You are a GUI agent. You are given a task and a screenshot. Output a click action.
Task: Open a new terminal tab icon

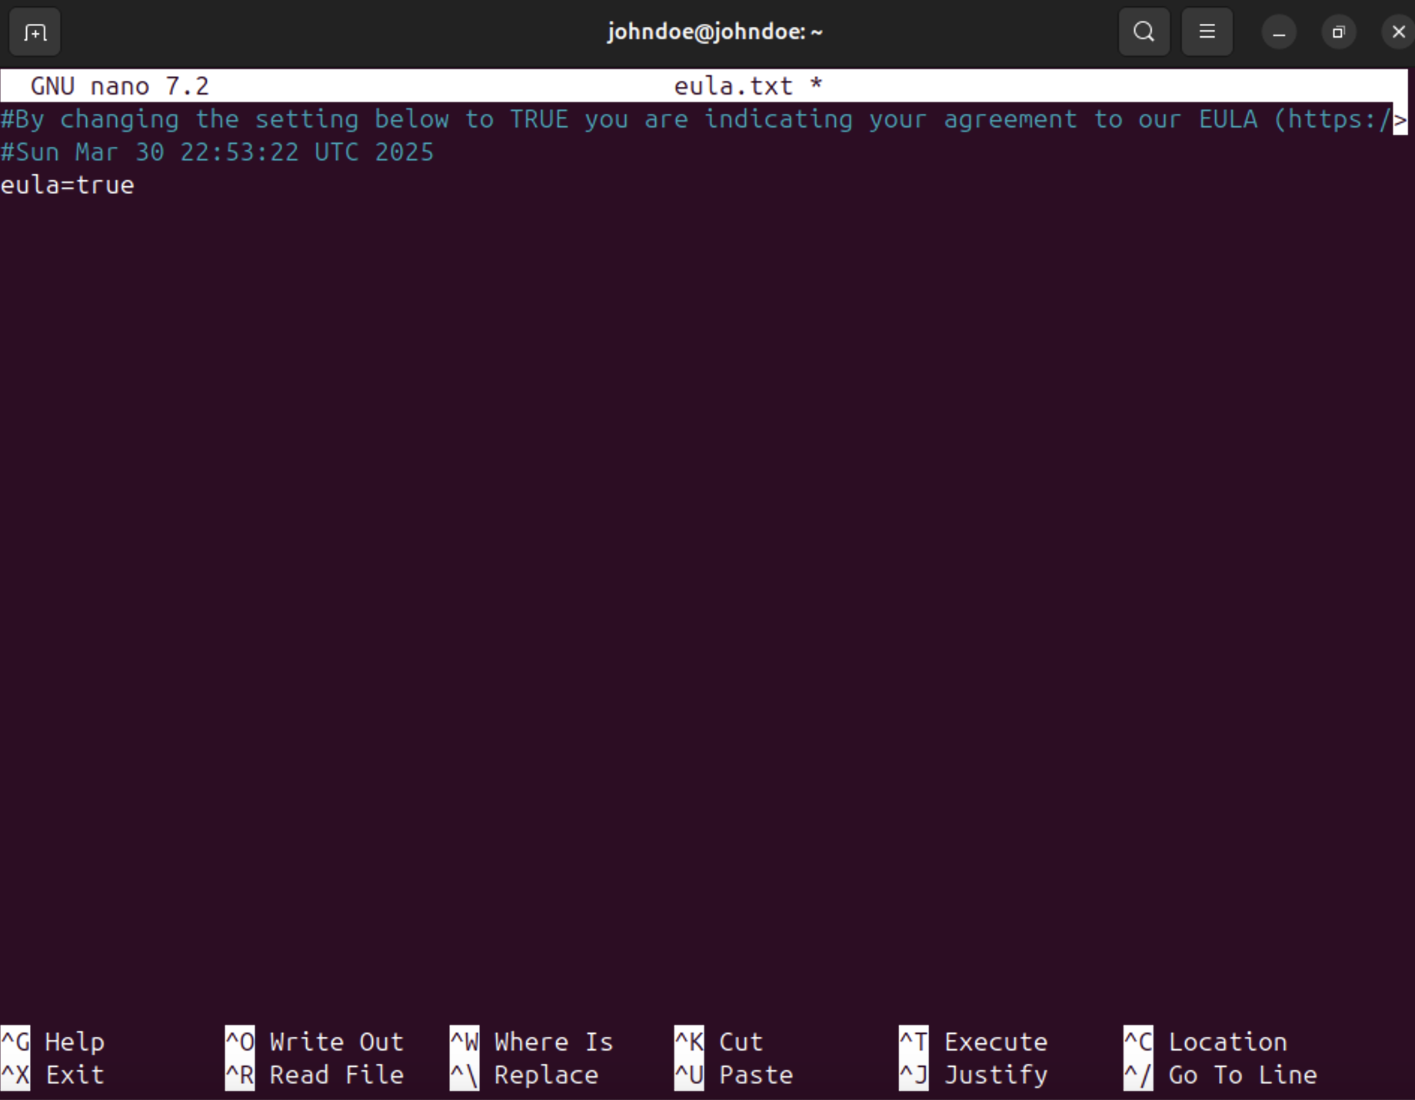[x=35, y=32]
